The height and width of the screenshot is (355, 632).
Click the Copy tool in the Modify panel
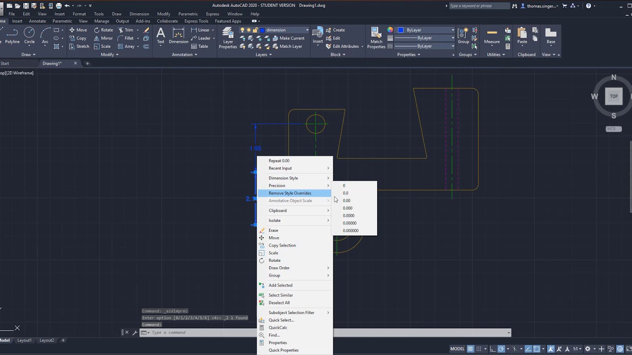pyautogui.click(x=78, y=38)
